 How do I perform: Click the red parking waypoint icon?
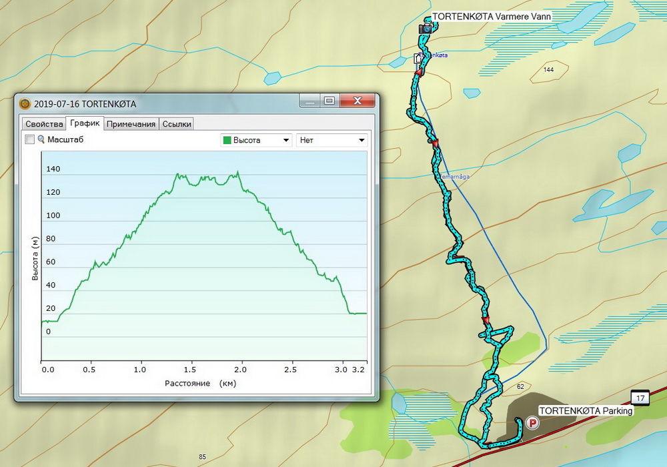tap(532, 422)
